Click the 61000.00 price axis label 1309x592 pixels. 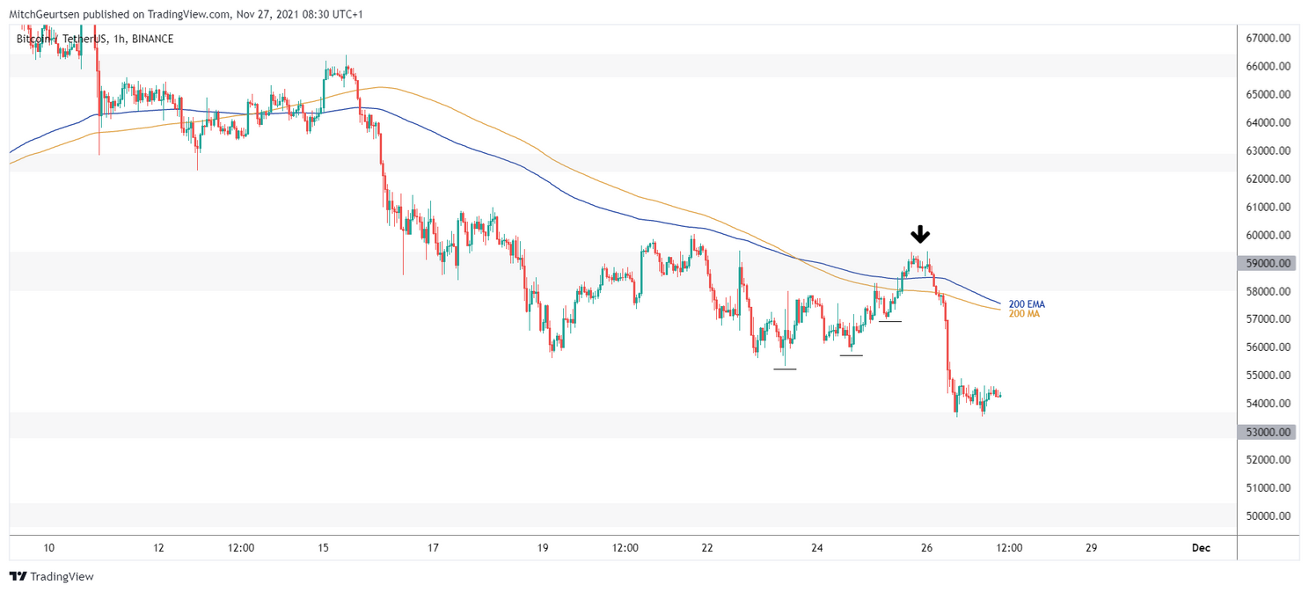1268,207
